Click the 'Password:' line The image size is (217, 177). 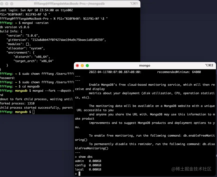(x=7, y=78)
